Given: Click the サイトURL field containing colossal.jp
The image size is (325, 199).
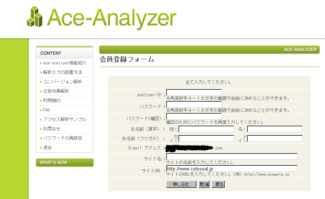Looking at the screenshot, I should click(x=232, y=169).
